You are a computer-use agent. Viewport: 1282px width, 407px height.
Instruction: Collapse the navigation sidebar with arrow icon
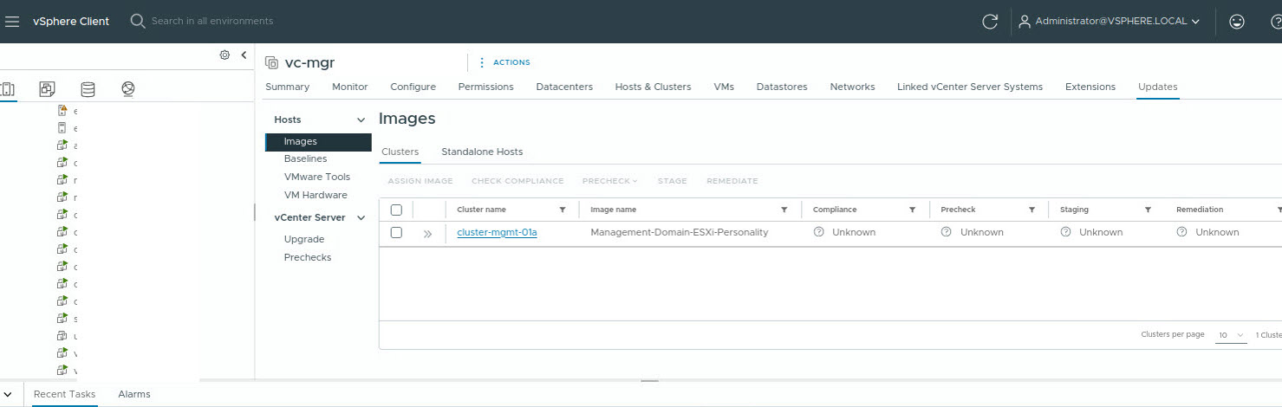coord(244,55)
